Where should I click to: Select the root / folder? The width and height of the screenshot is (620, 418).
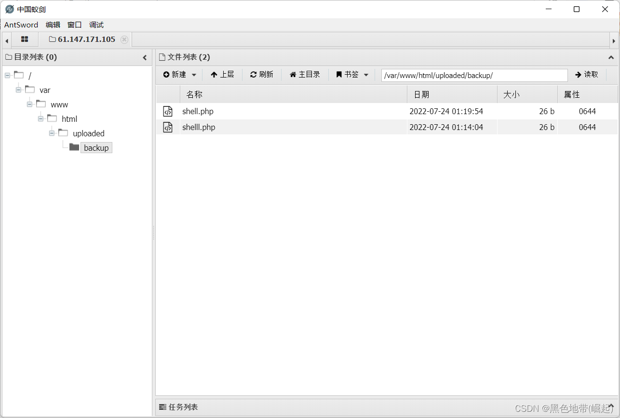(x=29, y=76)
